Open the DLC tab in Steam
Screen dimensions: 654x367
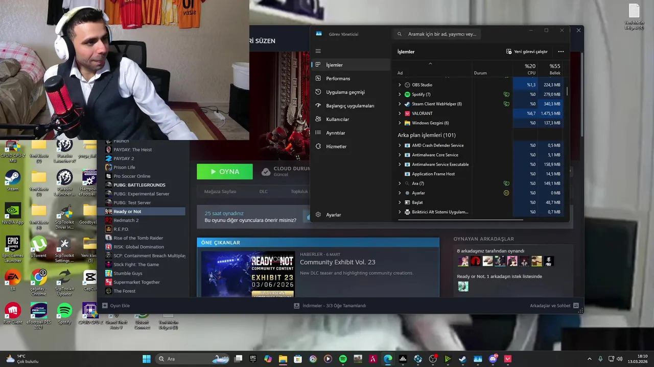(x=263, y=192)
